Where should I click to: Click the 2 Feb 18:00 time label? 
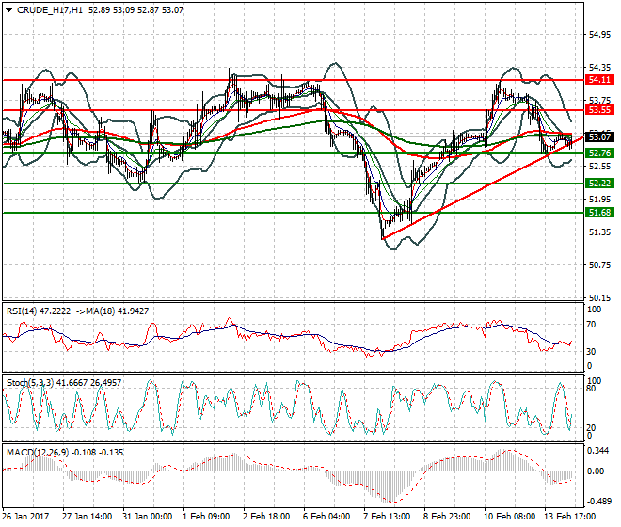pos(266,517)
